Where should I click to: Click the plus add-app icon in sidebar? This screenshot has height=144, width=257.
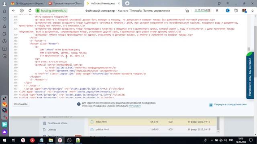pyautogui.click(x=4, y=117)
